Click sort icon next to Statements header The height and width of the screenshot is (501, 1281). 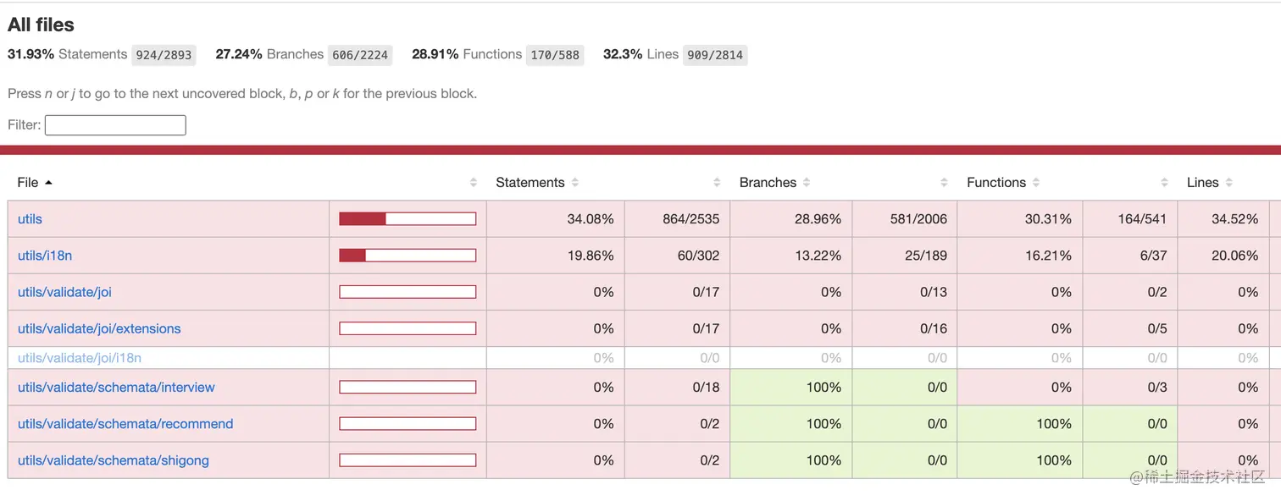(575, 183)
